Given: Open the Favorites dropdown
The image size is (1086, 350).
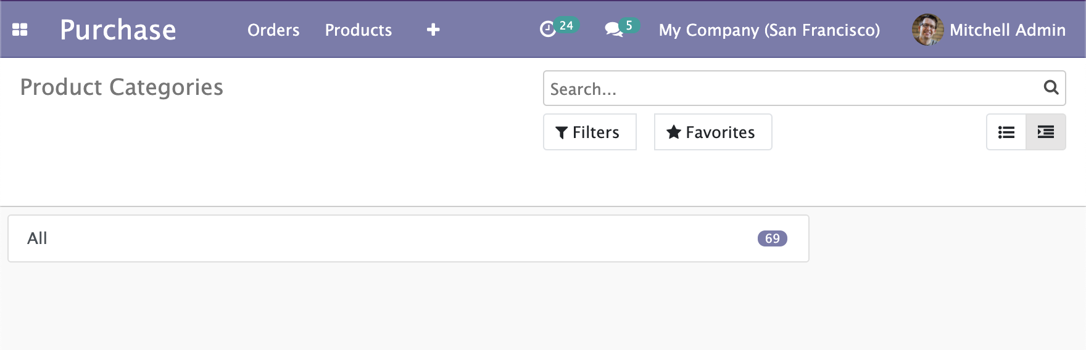Looking at the screenshot, I should [x=713, y=132].
